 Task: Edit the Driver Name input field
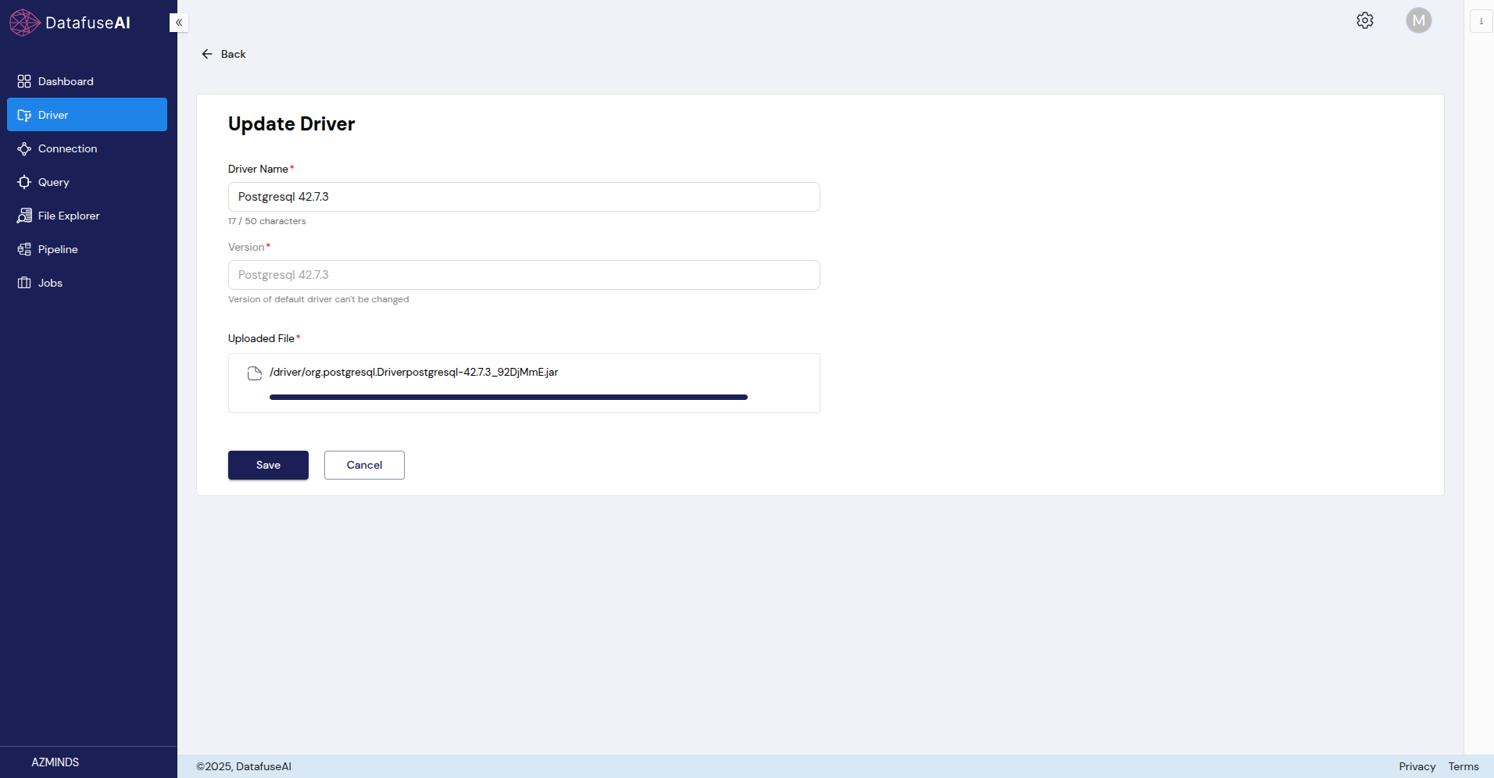coord(524,197)
